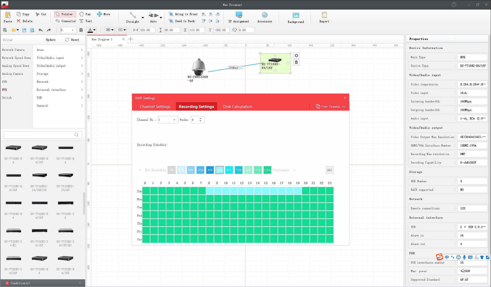The width and height of the screenshot is (491, 287).
Task: Open the font color dropdown
Action: point(94,30)
